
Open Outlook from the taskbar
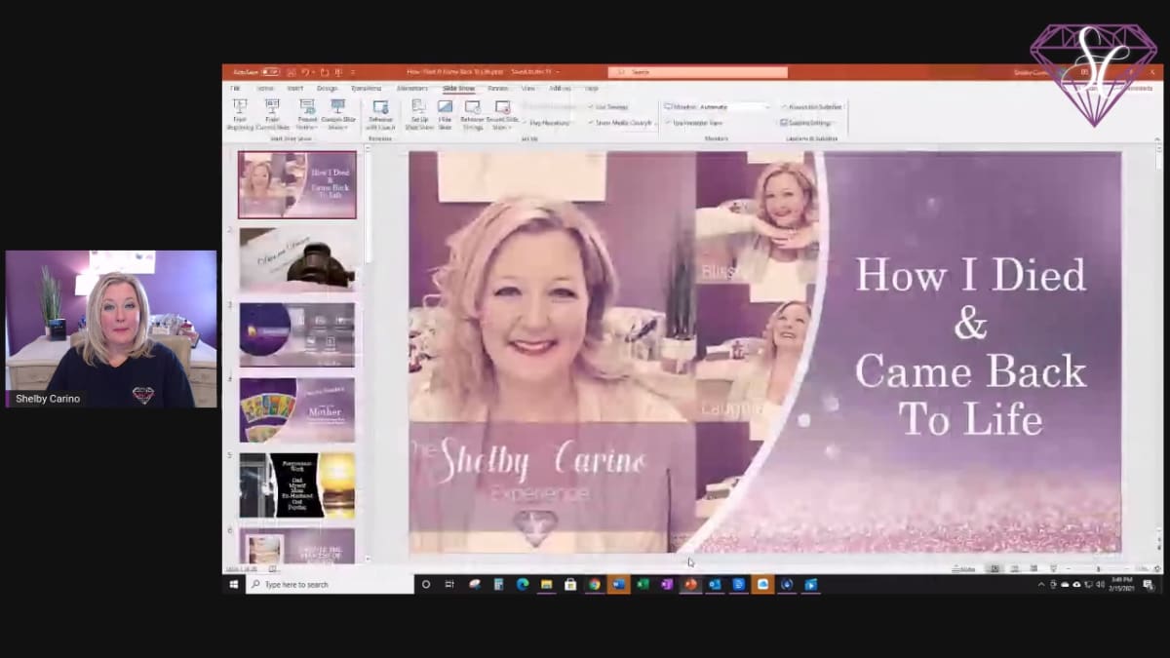click(x=715, y=584)
